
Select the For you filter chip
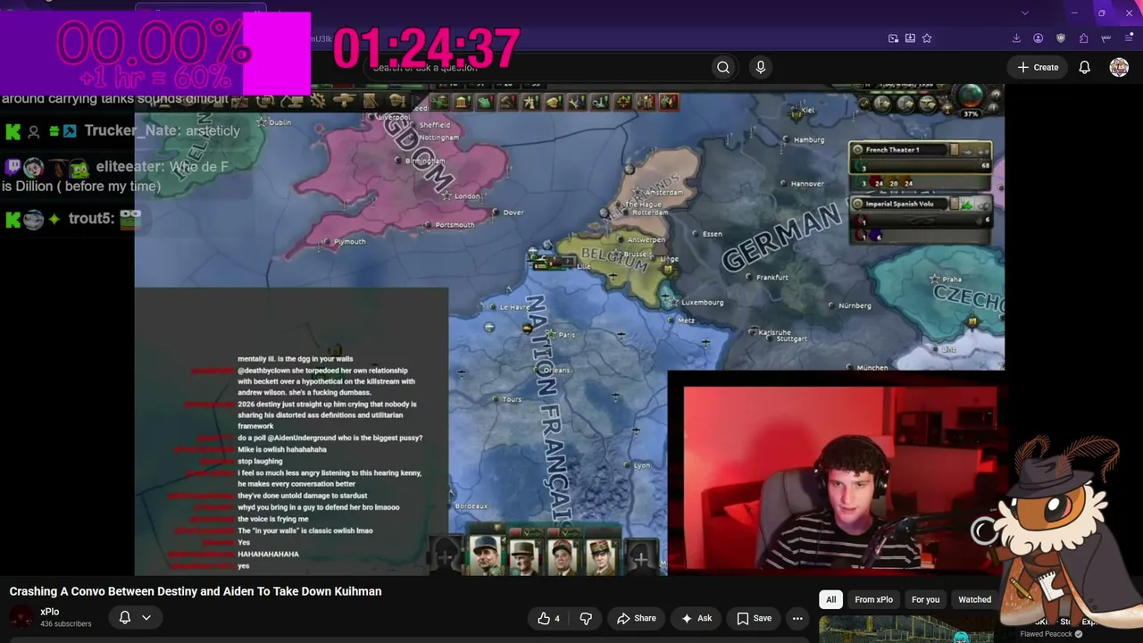pyautogui.click(x=925, y=599)
